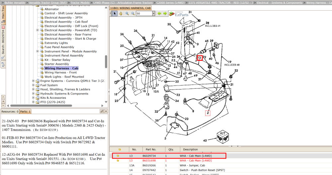Open Electrical - Systems & Components breadcrumb
The height and width of the screenshot is (175, 332).
(280, 3)
